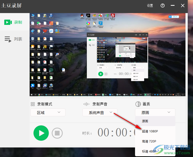This screenshot has width=193, height=157.
Task: Click the This PC icon in preview
Action: (x=33, y=16)
